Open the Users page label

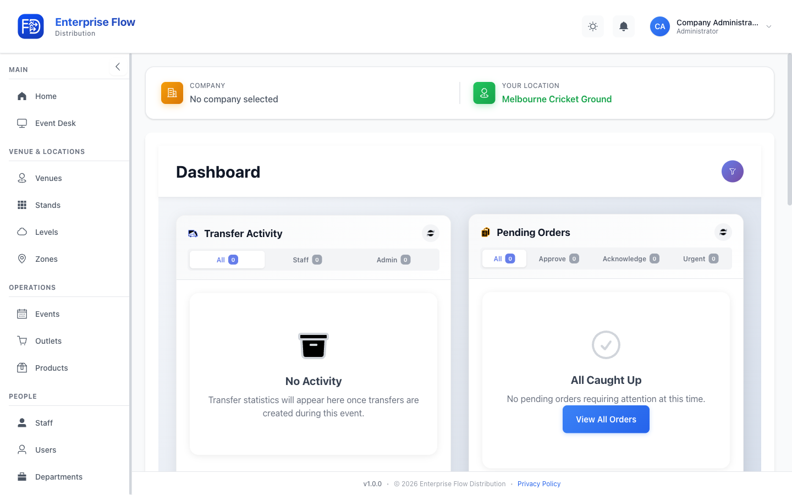tap(46, 450)
